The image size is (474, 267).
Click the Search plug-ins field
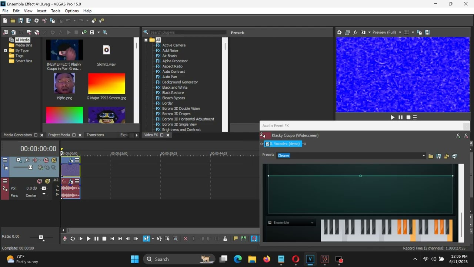pyautogui.click(x=188, y=32)
